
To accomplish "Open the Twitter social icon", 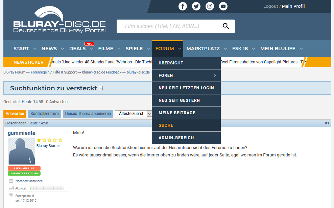I will click(196, 6).
